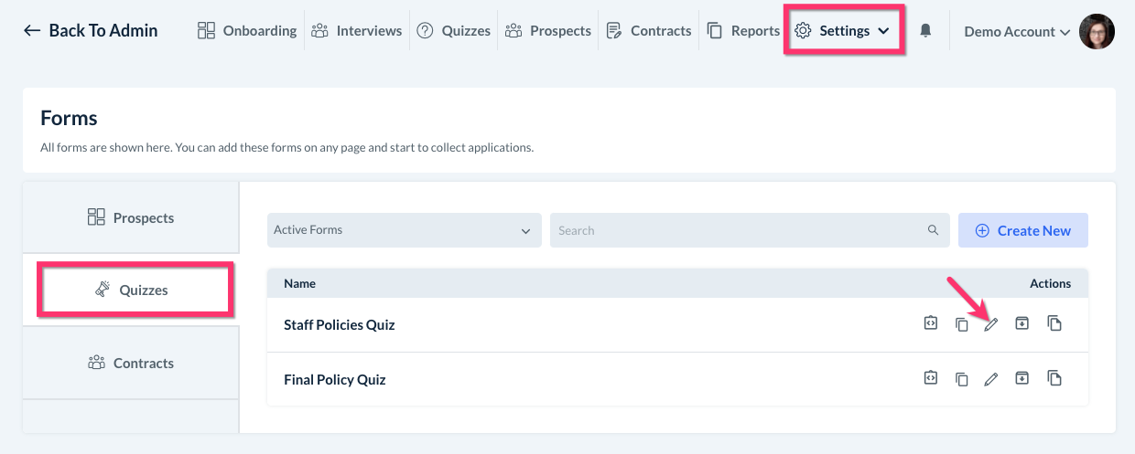Click the search magnifier icon
This screenshot has width=1135, height=454.
click(x=934, y=230)
